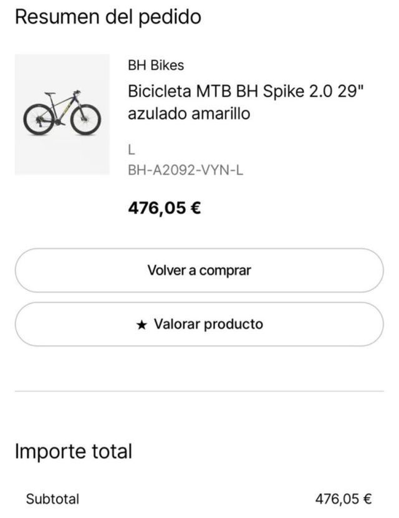Click the rear wheel in bike image
Screen dimensions: 399x518
coord(39,120)
